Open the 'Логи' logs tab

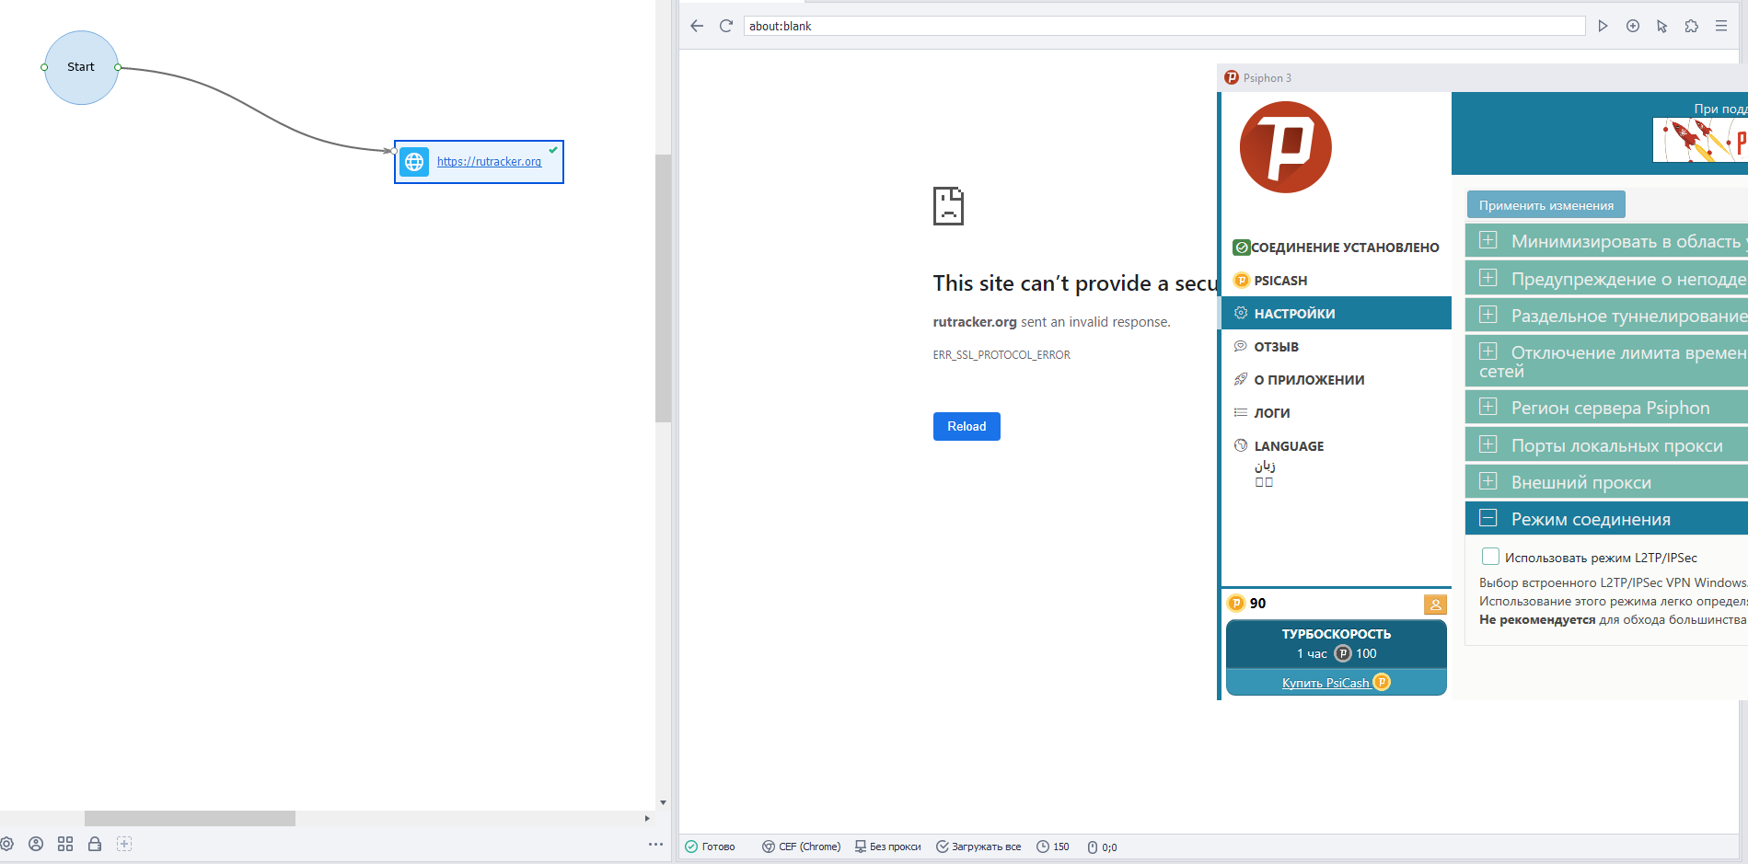pos(1337,413)
